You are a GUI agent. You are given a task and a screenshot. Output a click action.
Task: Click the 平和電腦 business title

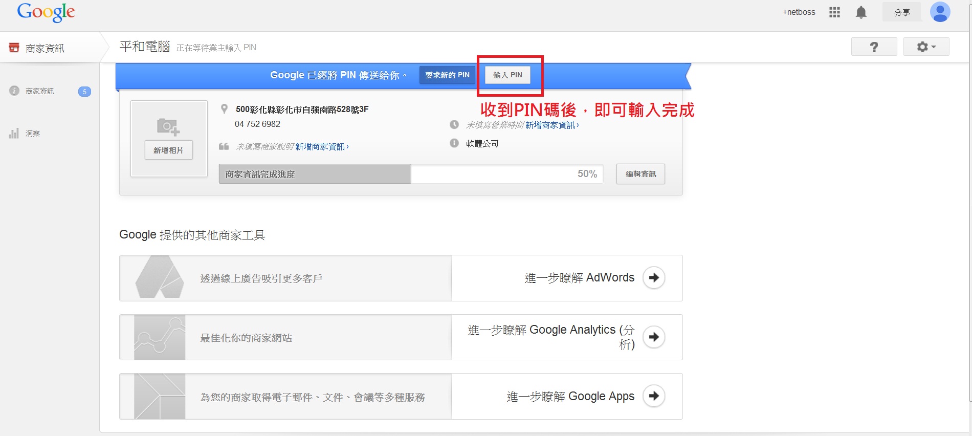tap(145, 47)
